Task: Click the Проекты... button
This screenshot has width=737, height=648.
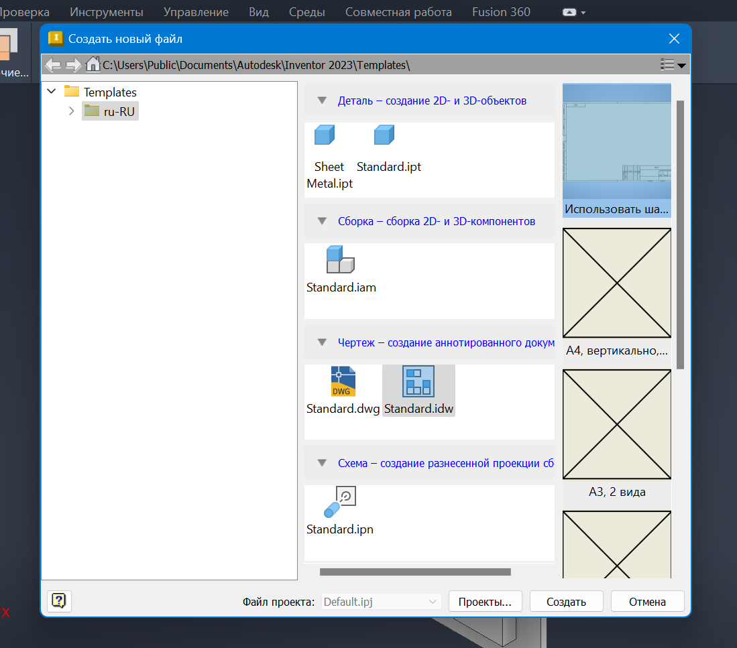Action: [x=485, y=602]
